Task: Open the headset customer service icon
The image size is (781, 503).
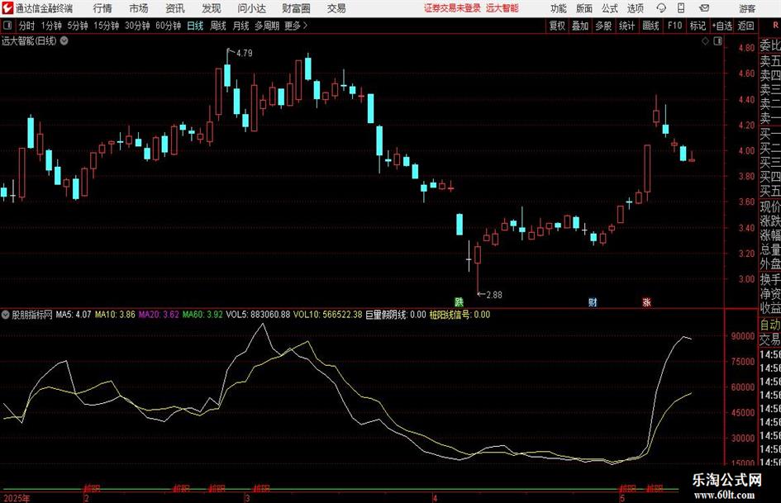Action: [661, 8]
